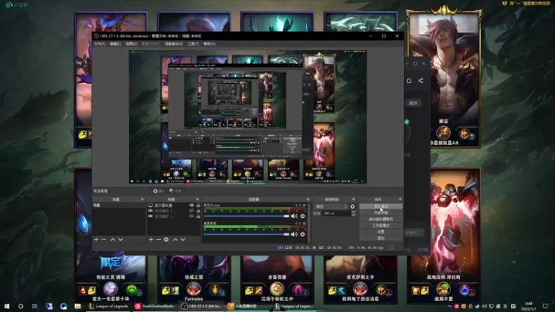Open DarkShadowBlunt taskbar app
This screenshot has height=312, width=555.
tap(155, 306)
